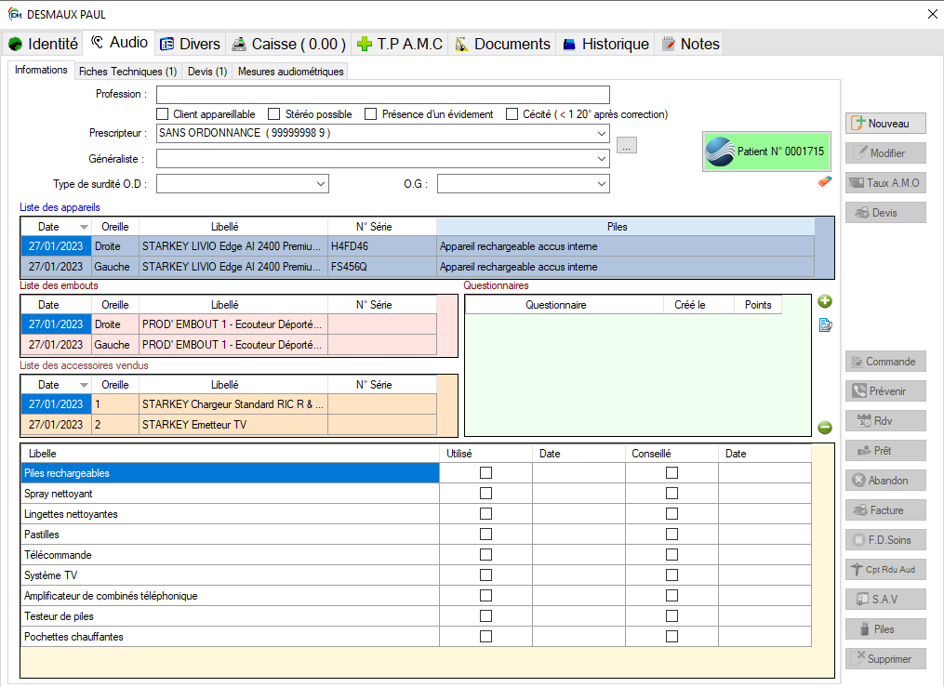Click the Abandon button

pyautogui.click(x=885, y=481)
